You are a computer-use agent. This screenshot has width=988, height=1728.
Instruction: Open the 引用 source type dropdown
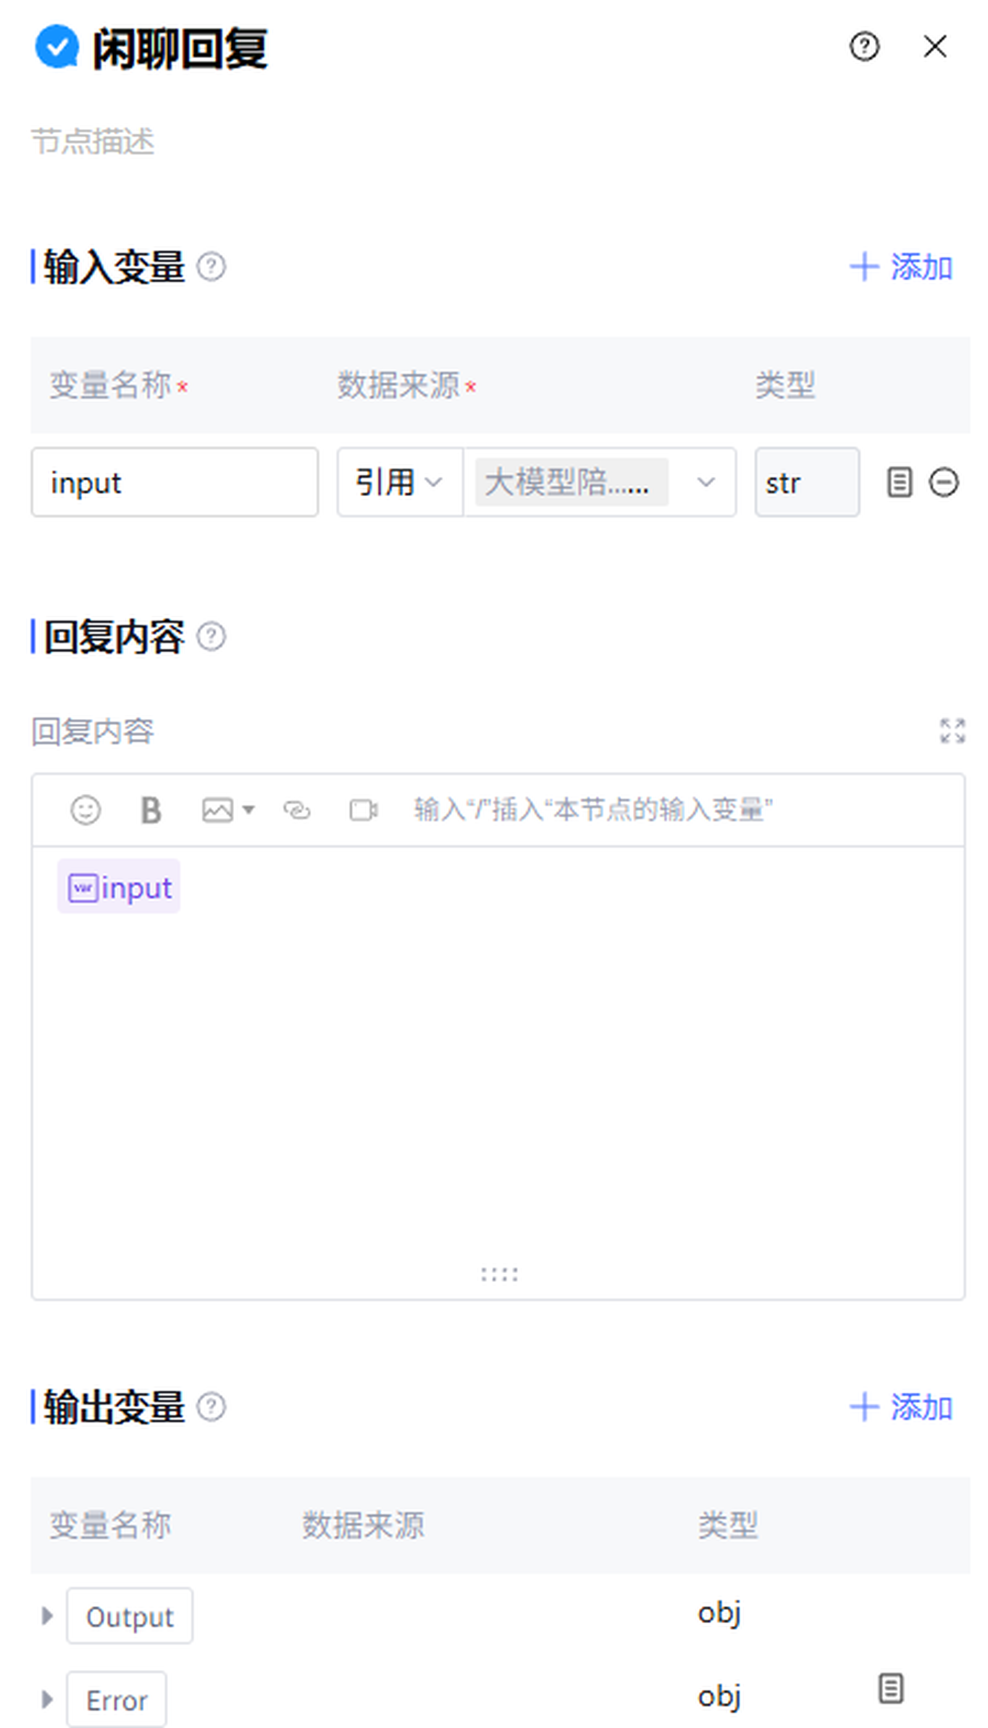click(x=399, y=483)
